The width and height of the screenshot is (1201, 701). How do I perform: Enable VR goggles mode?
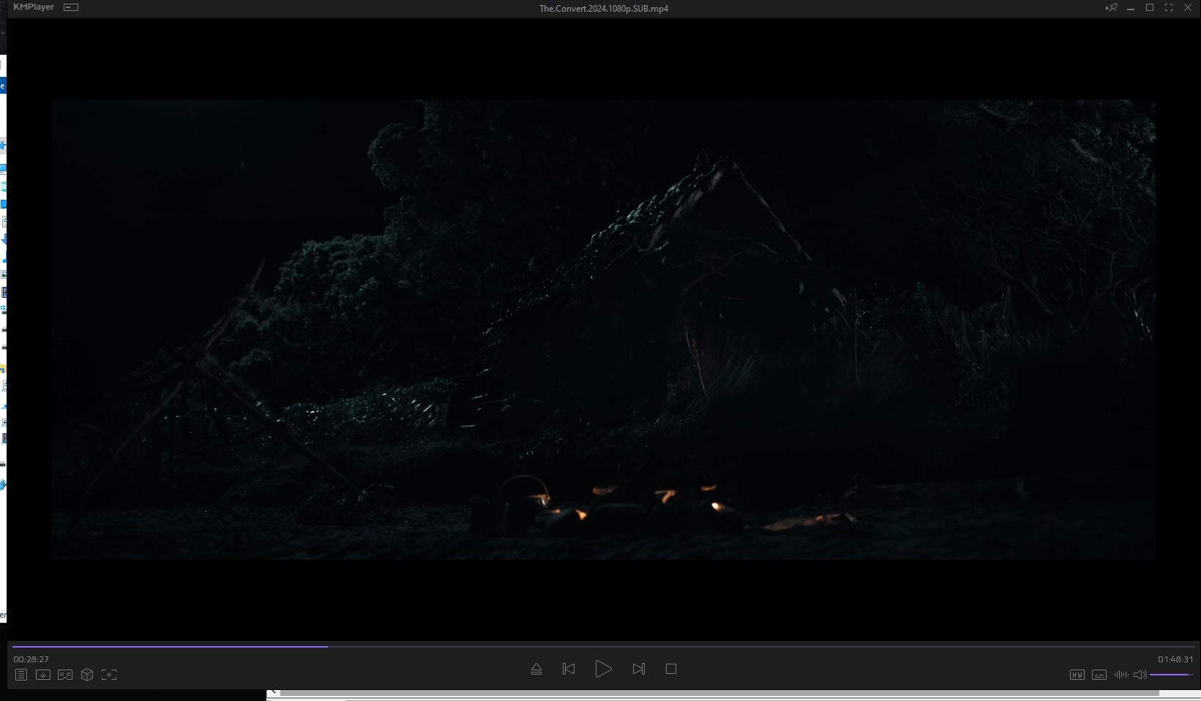coord(65,675)
